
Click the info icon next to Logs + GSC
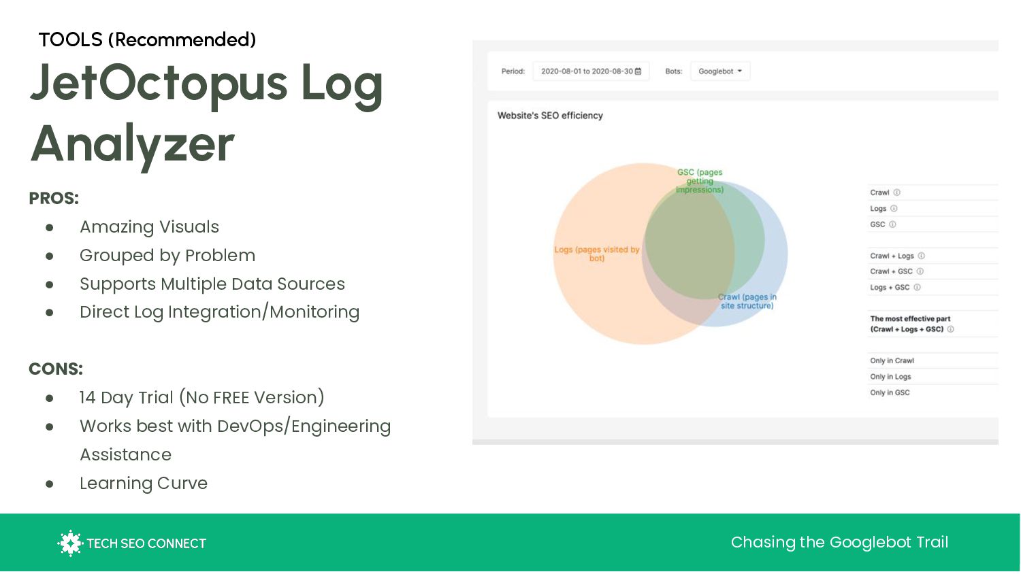pyautogui.click(x=917, y=288)
